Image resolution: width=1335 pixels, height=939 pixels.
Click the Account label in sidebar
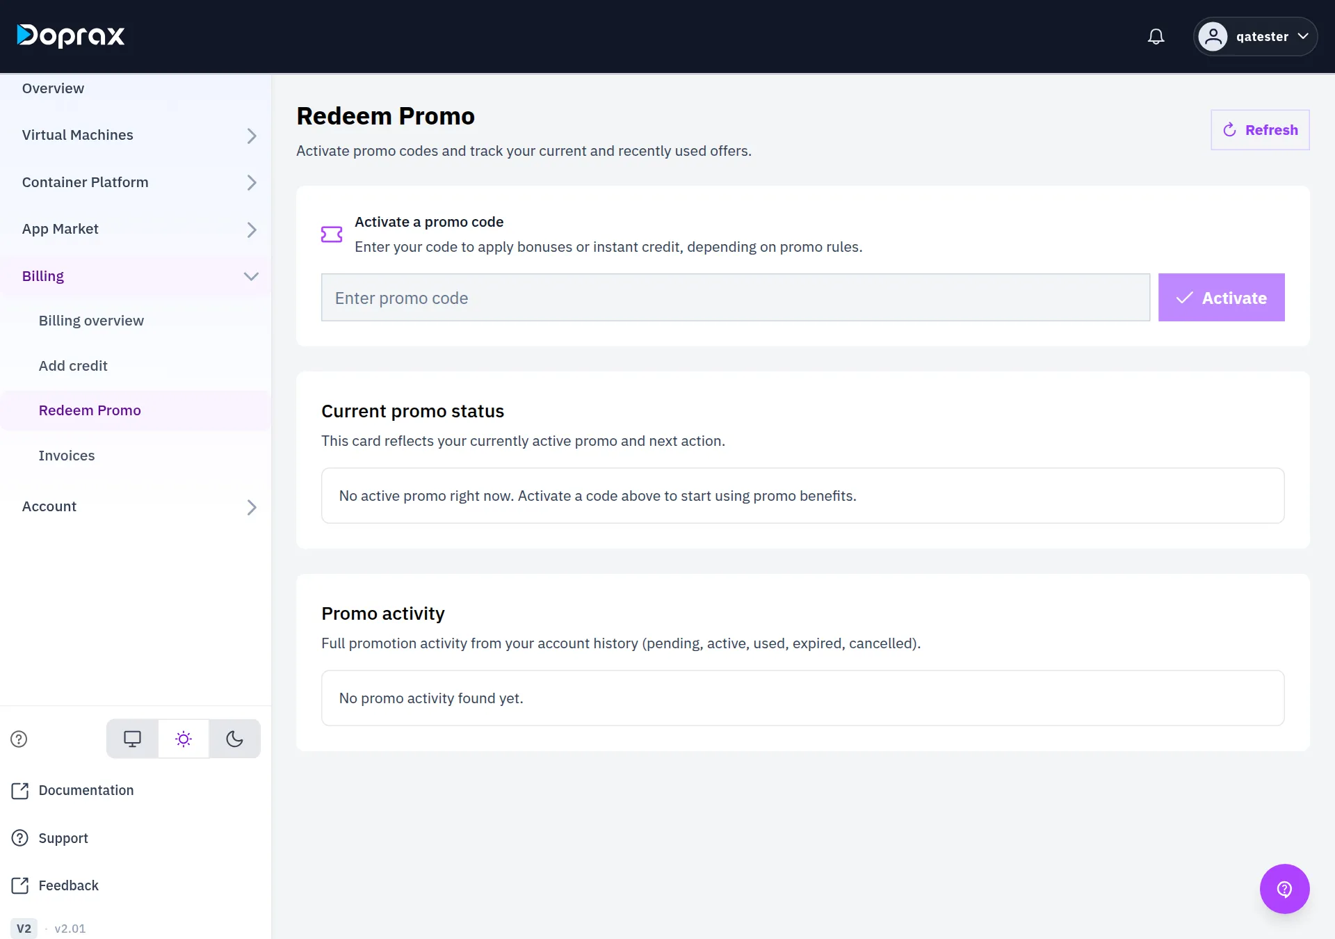(49, 506)
